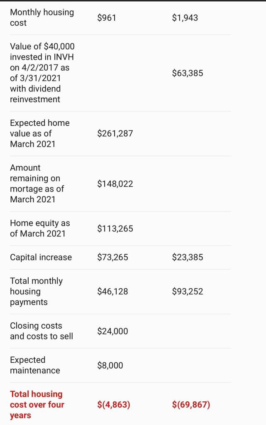Click the red "Total housing cost over four years" label
Screen dimensions: 266x425
(37, 404)
